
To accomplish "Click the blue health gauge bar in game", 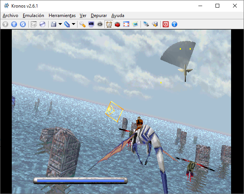I will (81, 181).
